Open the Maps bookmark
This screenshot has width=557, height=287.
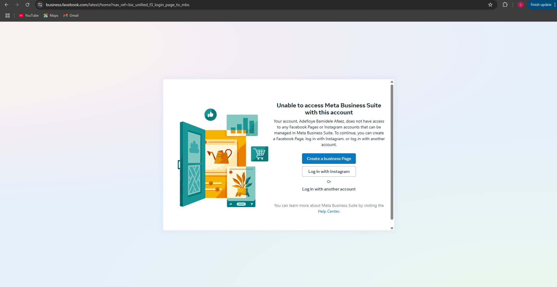[x=51, y=16]
